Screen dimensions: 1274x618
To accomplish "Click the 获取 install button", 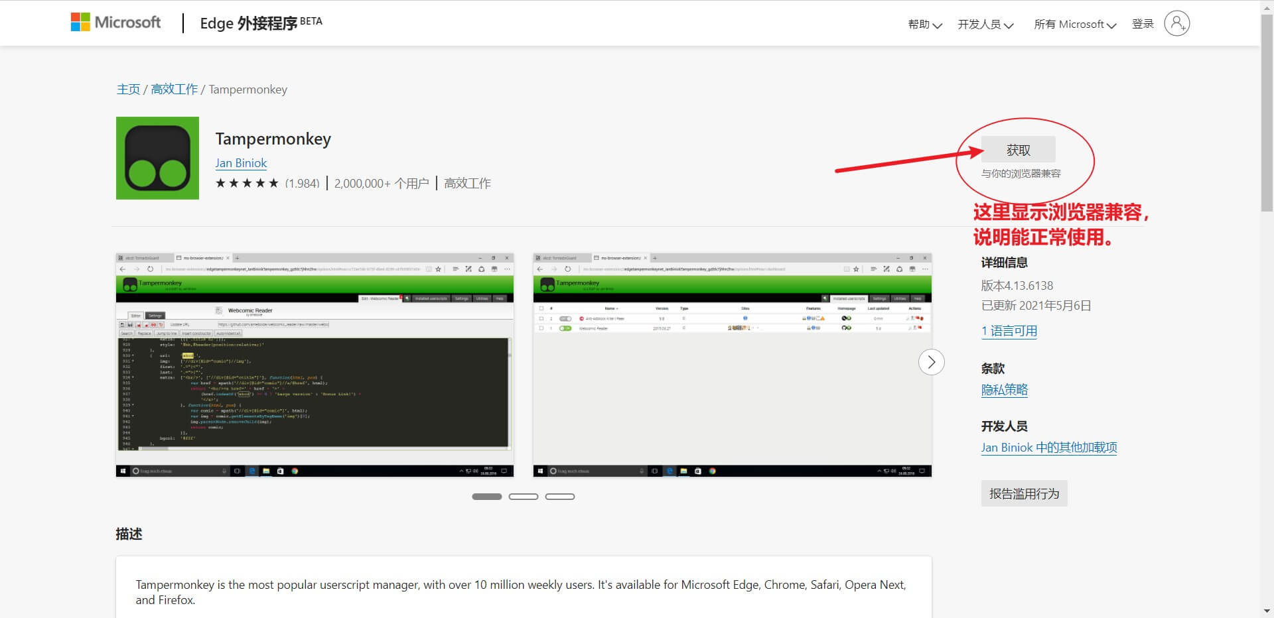I will 1018,150.
